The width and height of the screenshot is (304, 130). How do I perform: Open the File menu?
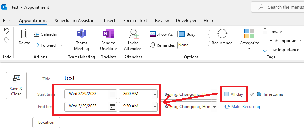pos(6,21)
